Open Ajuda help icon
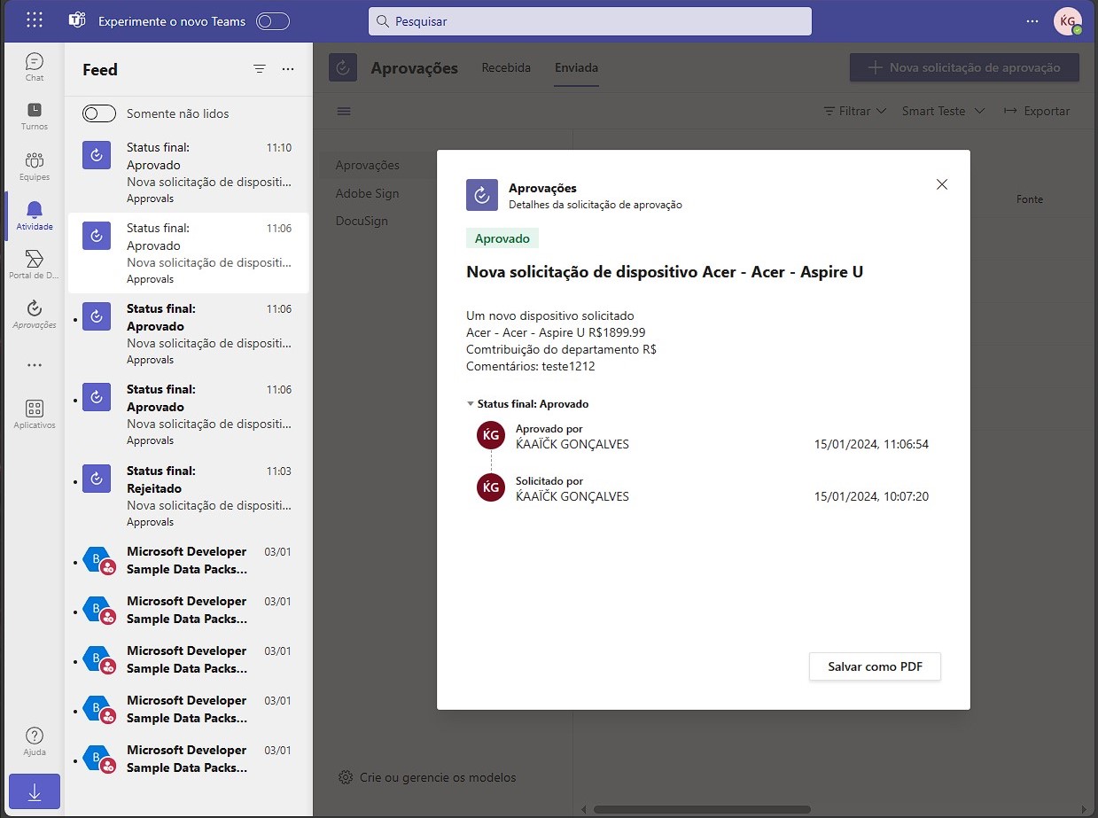The width and height of the screenshot is (1098, 818). click(35, 742)
